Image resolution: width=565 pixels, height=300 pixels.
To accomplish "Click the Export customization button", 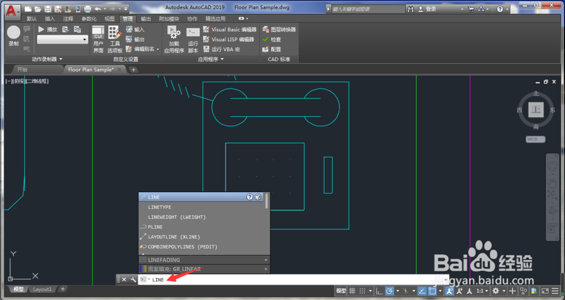I will [135, 39].
